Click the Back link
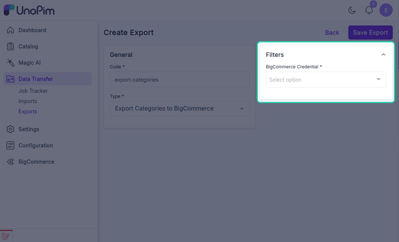This screenshot has width=399, height=242. click(332, 33)
